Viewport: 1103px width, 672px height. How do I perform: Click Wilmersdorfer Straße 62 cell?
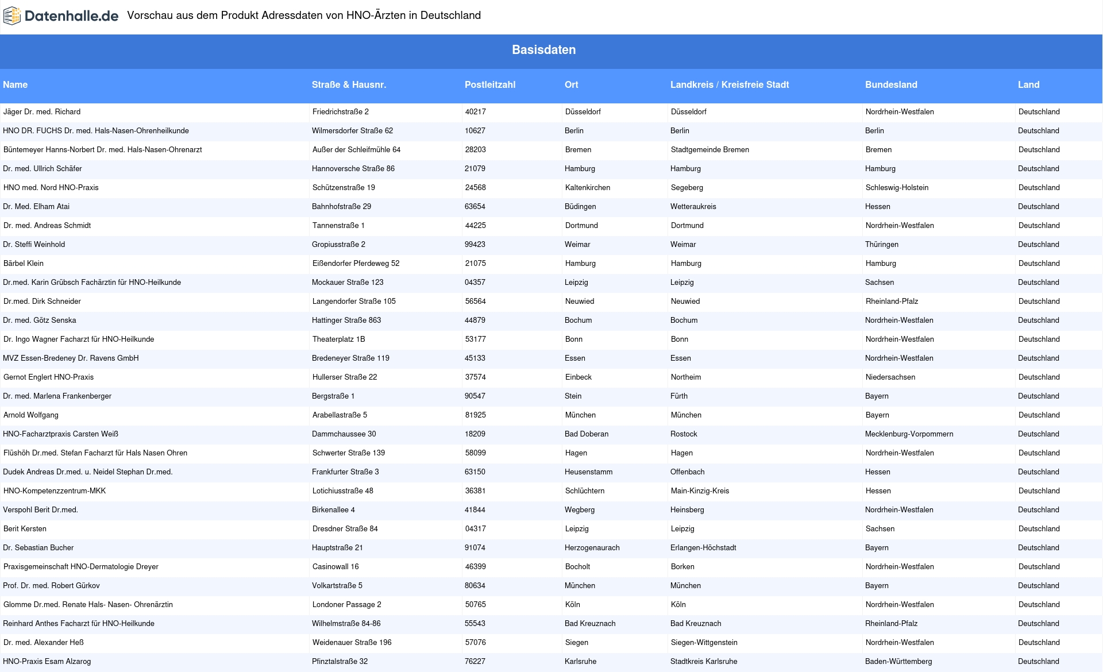click(x=352, y=131)
